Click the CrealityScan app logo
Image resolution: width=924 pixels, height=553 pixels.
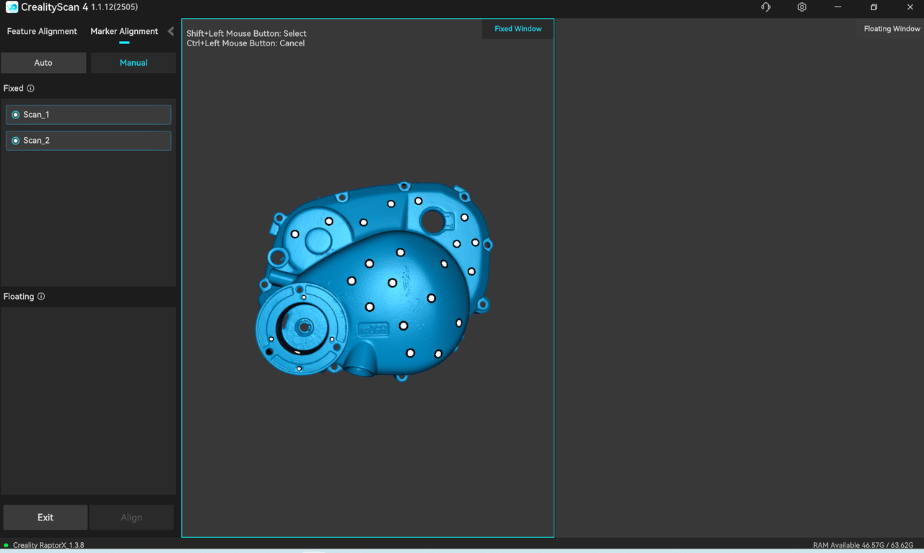click(12, 7)
